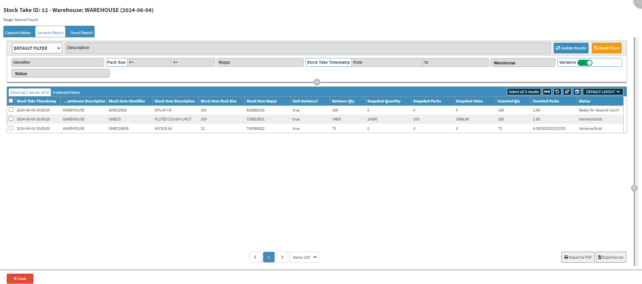Click the column chooser icon
The image size is (642, 284).
pos(577,92)
